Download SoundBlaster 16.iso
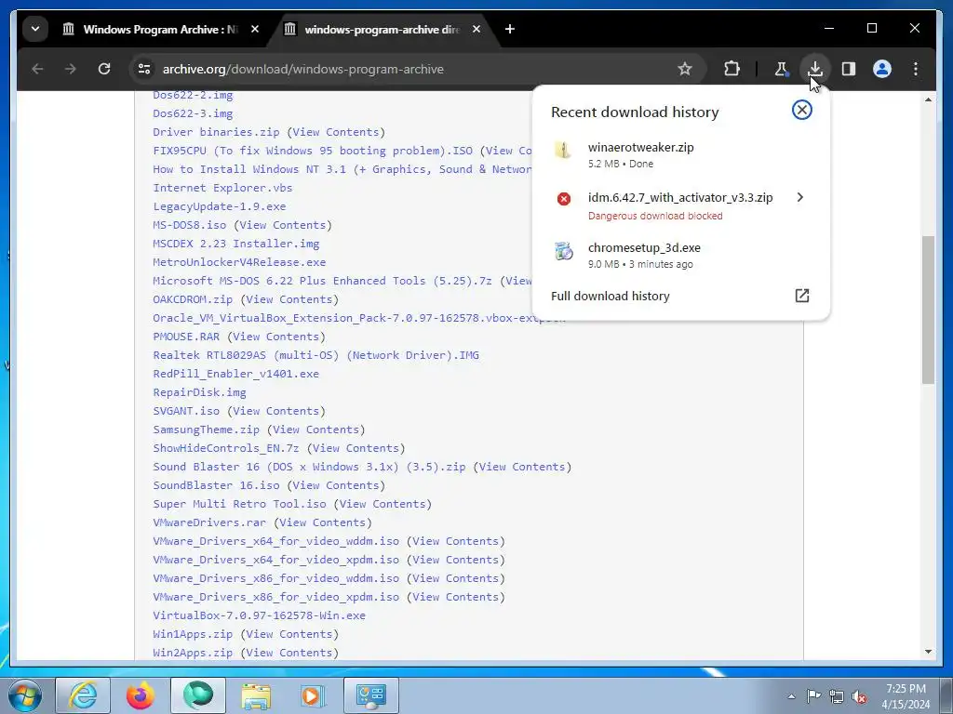Viewport: 953px width, 714px height. point(216,485)
